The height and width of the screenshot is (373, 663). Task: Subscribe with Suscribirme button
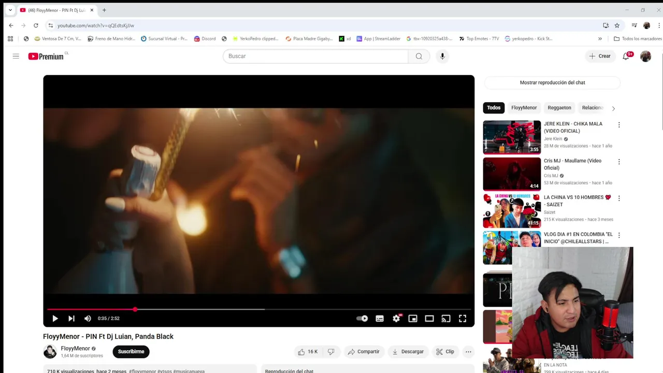[x=131, y=352]
